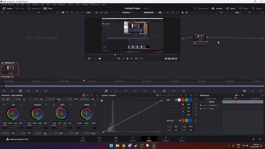The width and height of the screenshot is (265, 149).
Task: Switch to the Deliver page tab
Action: [182, 139]
